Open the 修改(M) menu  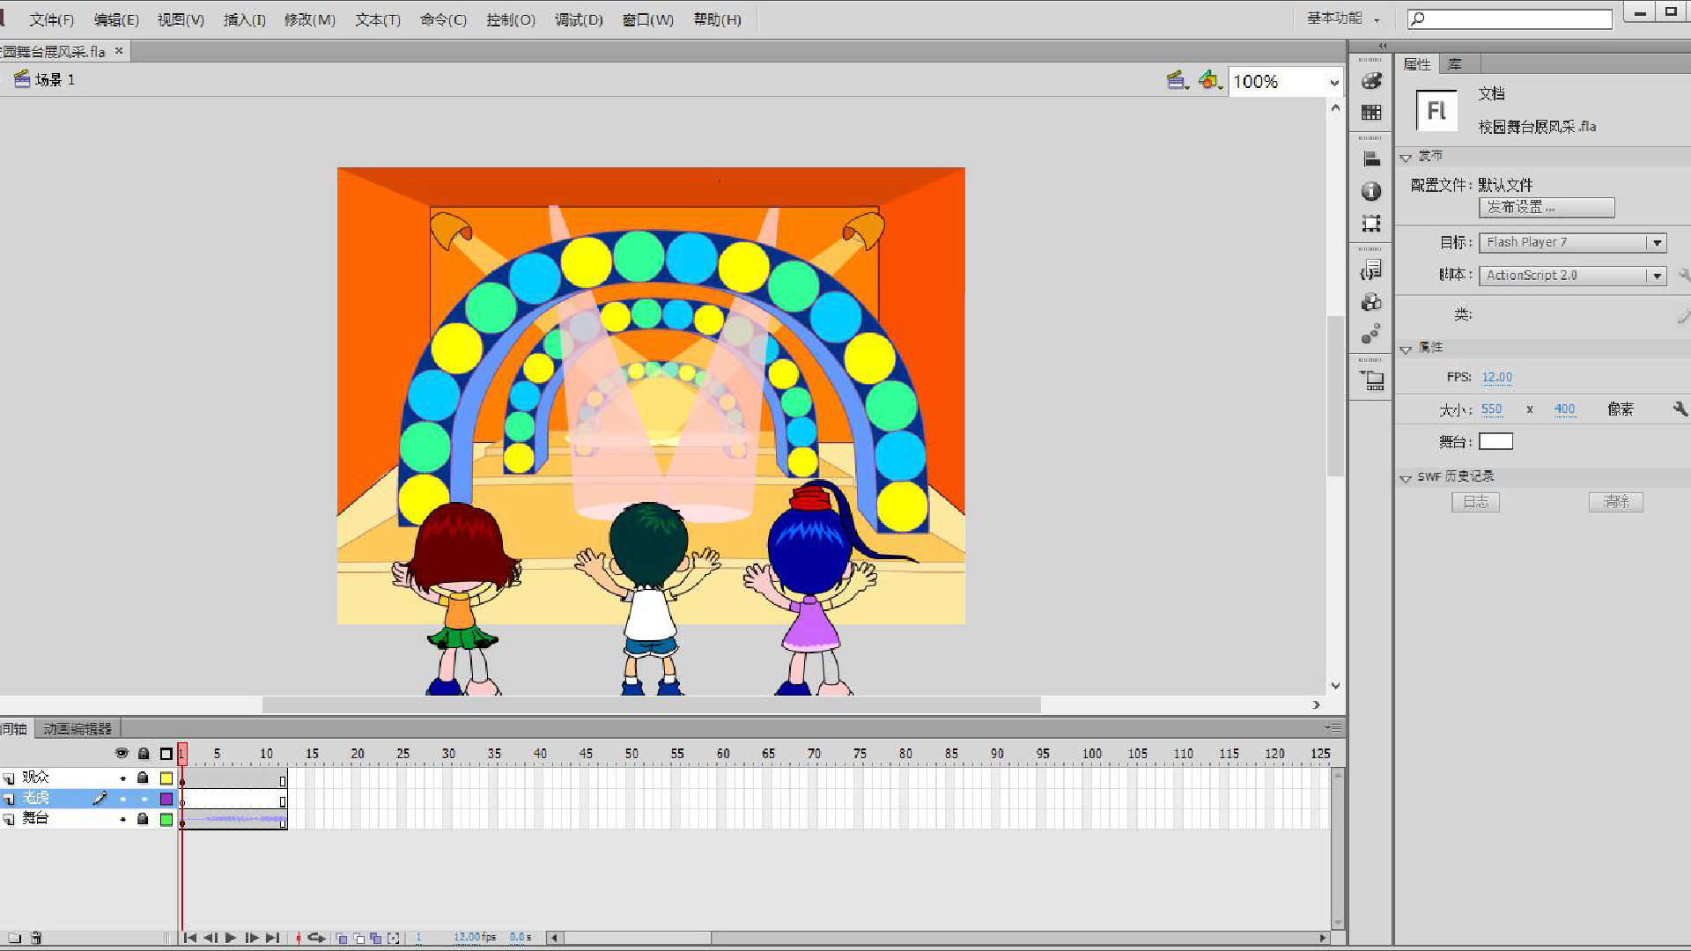[310, 19]
